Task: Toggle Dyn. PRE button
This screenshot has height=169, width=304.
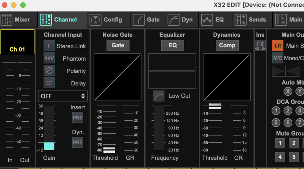Action: pyautogui.click(x=77, y=142)
